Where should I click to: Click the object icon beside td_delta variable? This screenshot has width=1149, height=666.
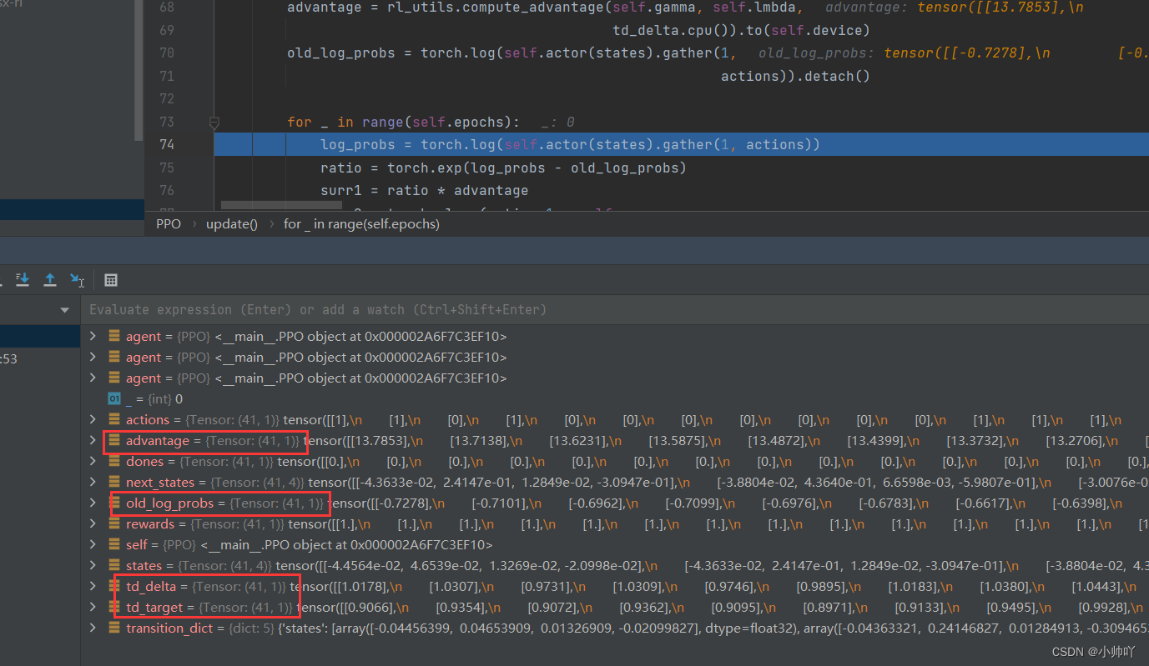pyautogui.click(x=114, y=586)
